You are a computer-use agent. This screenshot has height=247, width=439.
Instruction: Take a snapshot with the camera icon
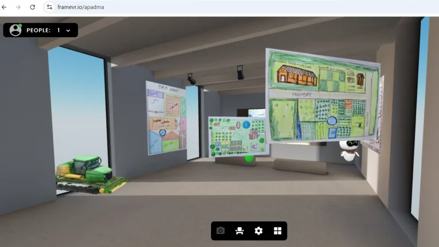pos(221,230)
